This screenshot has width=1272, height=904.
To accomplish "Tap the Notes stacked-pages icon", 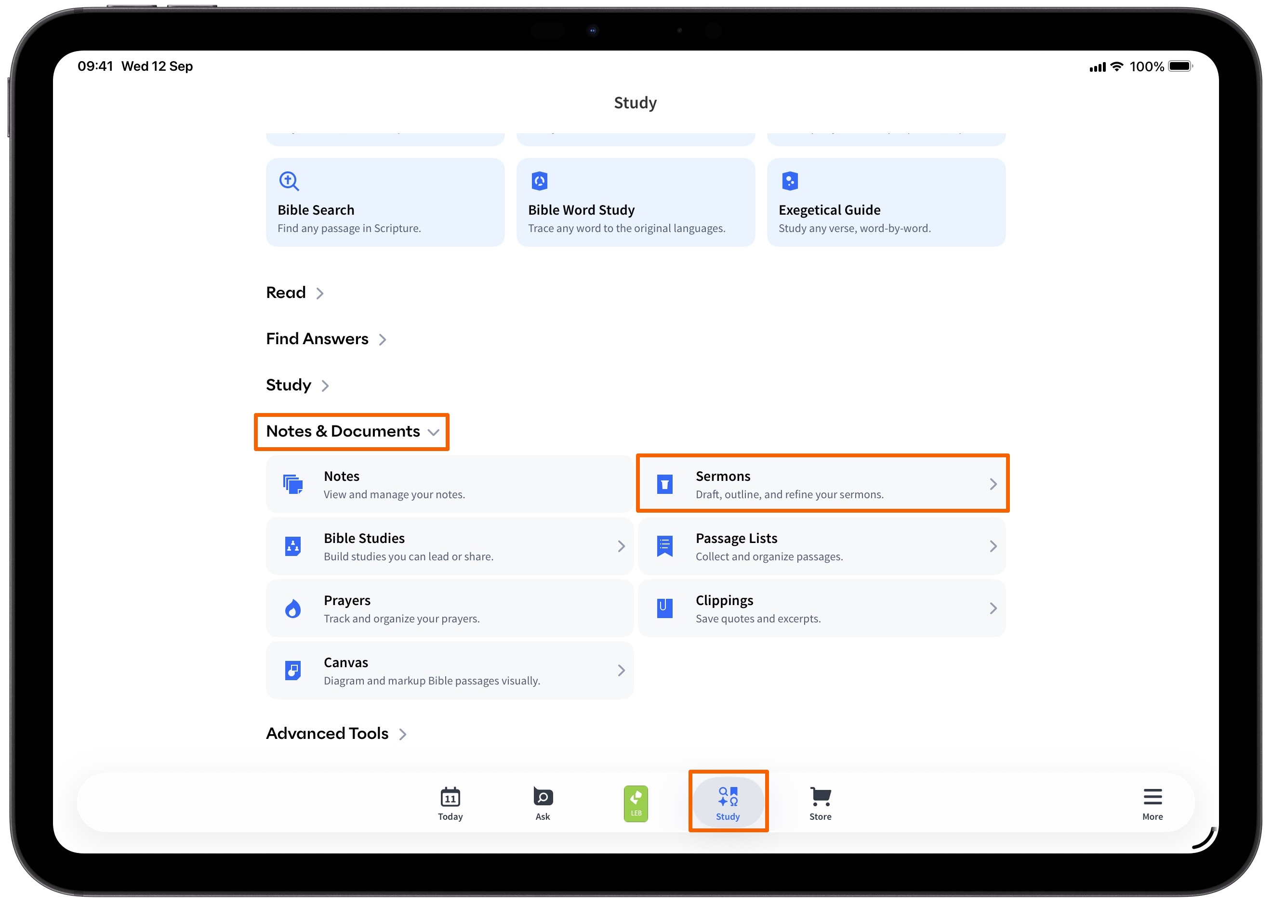I will (x=292, y=484).
